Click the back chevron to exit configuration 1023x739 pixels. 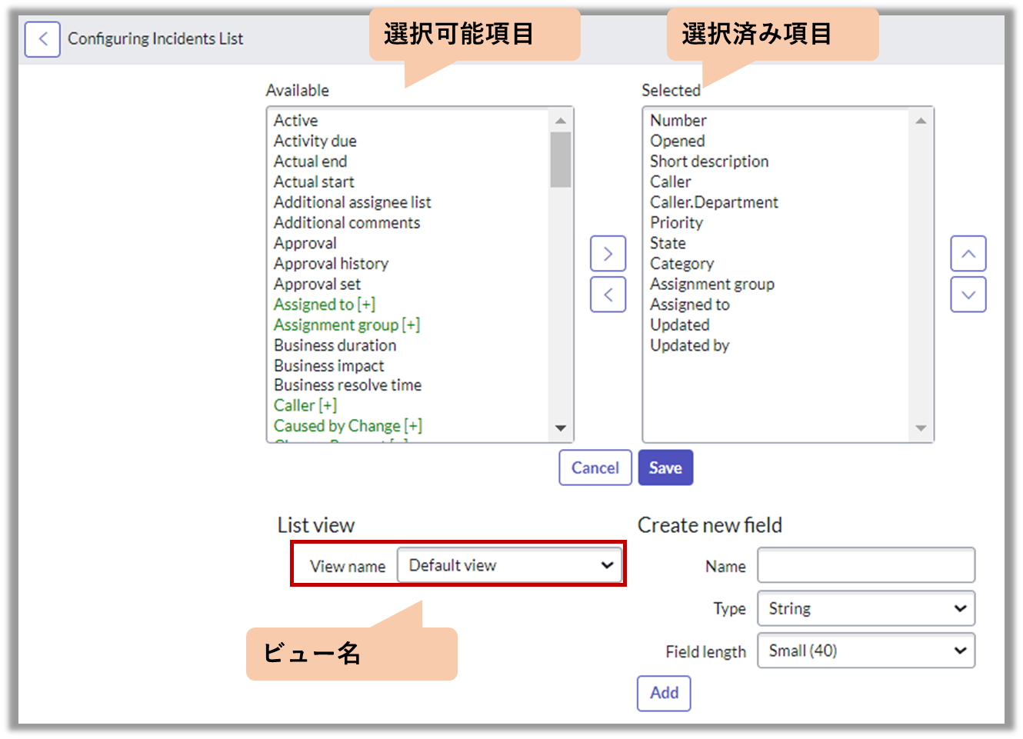(x=42, y=38)
